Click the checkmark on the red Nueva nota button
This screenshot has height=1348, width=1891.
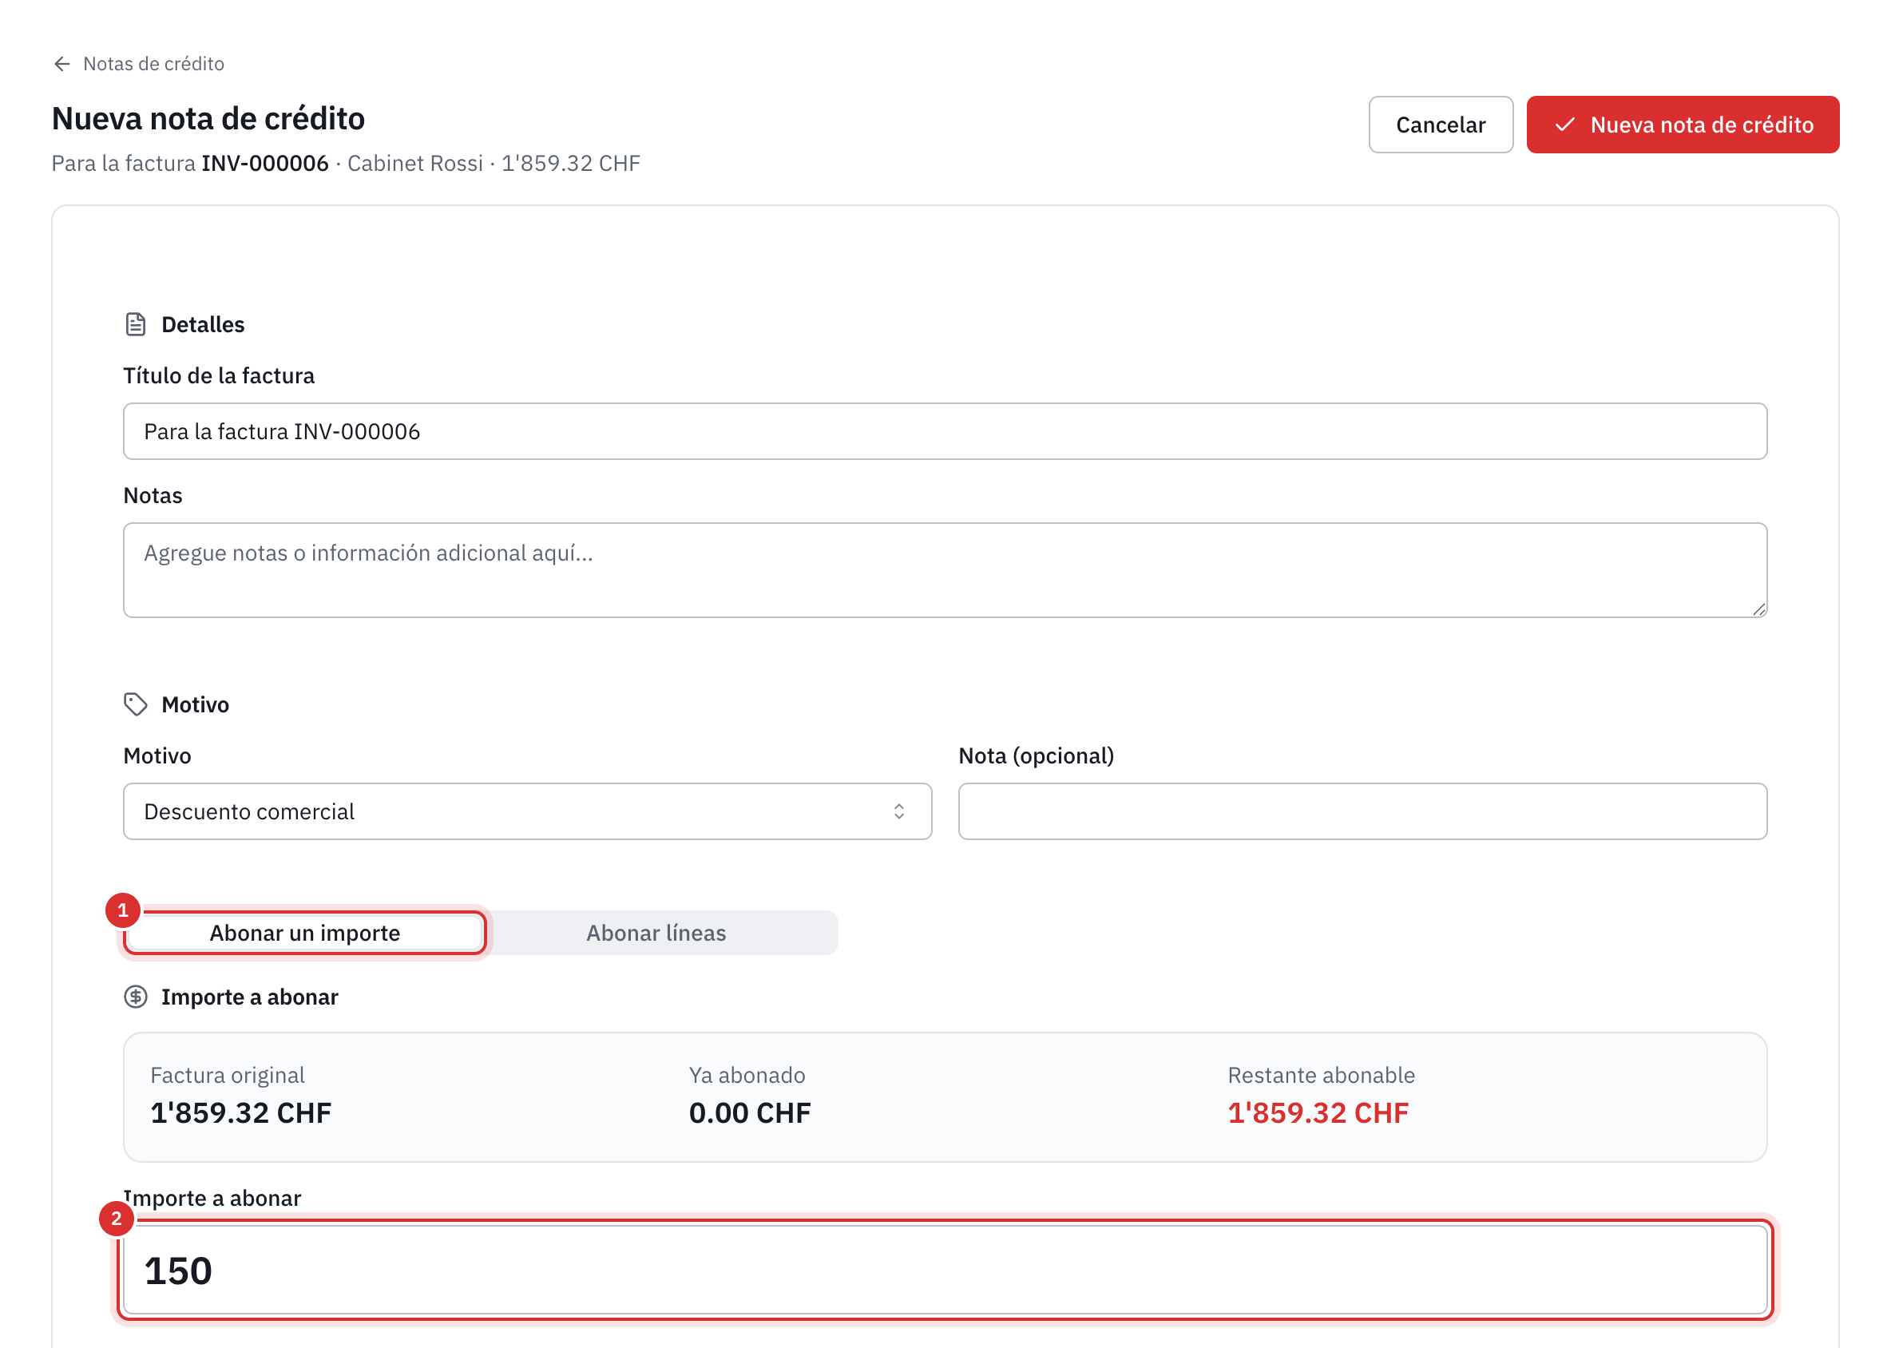[1564, 125]
